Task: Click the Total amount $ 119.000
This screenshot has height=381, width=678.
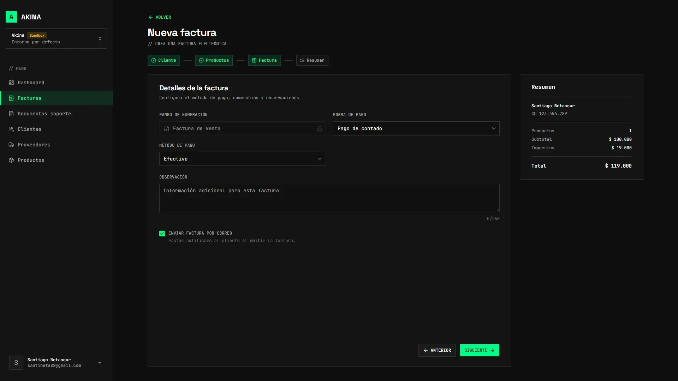Action: pos(618,166)
